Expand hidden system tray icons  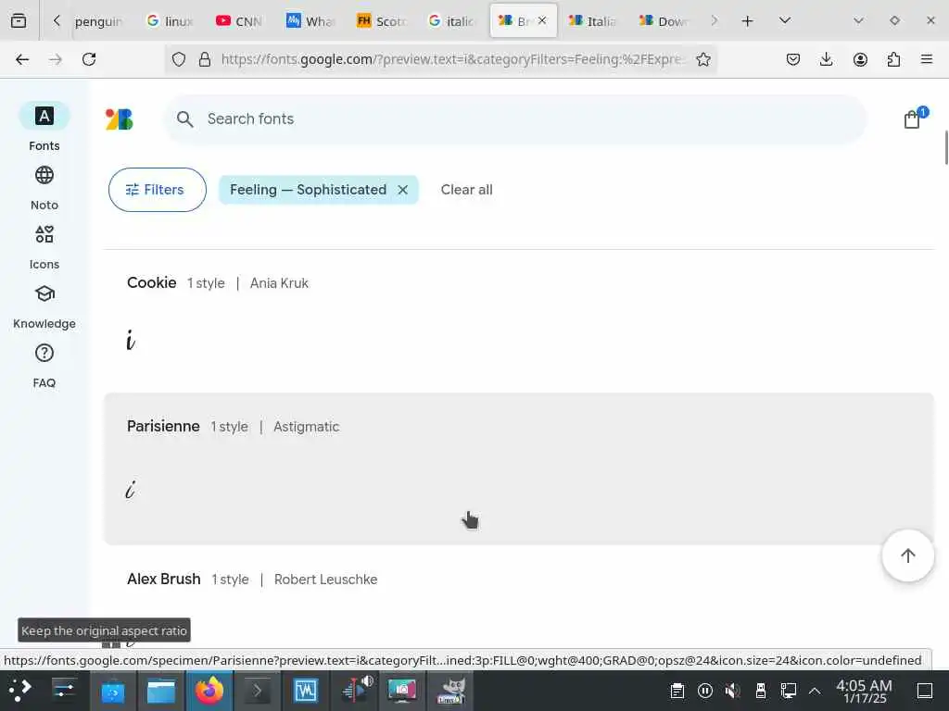point(816,691)
